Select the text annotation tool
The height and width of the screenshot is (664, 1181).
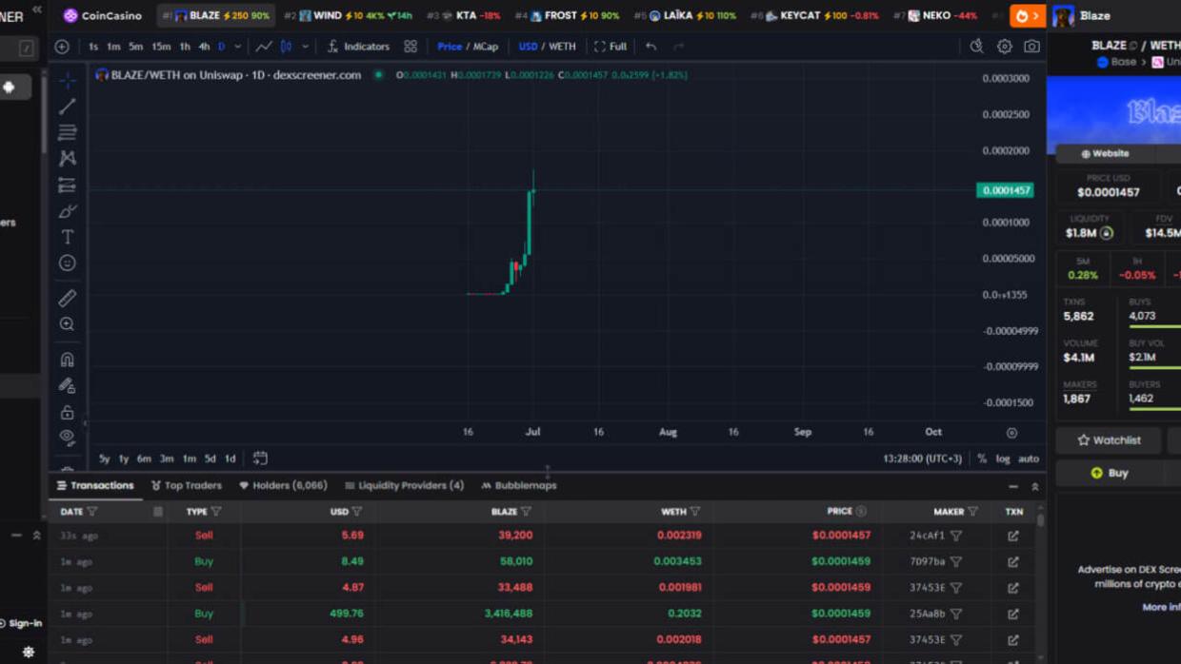67,237
